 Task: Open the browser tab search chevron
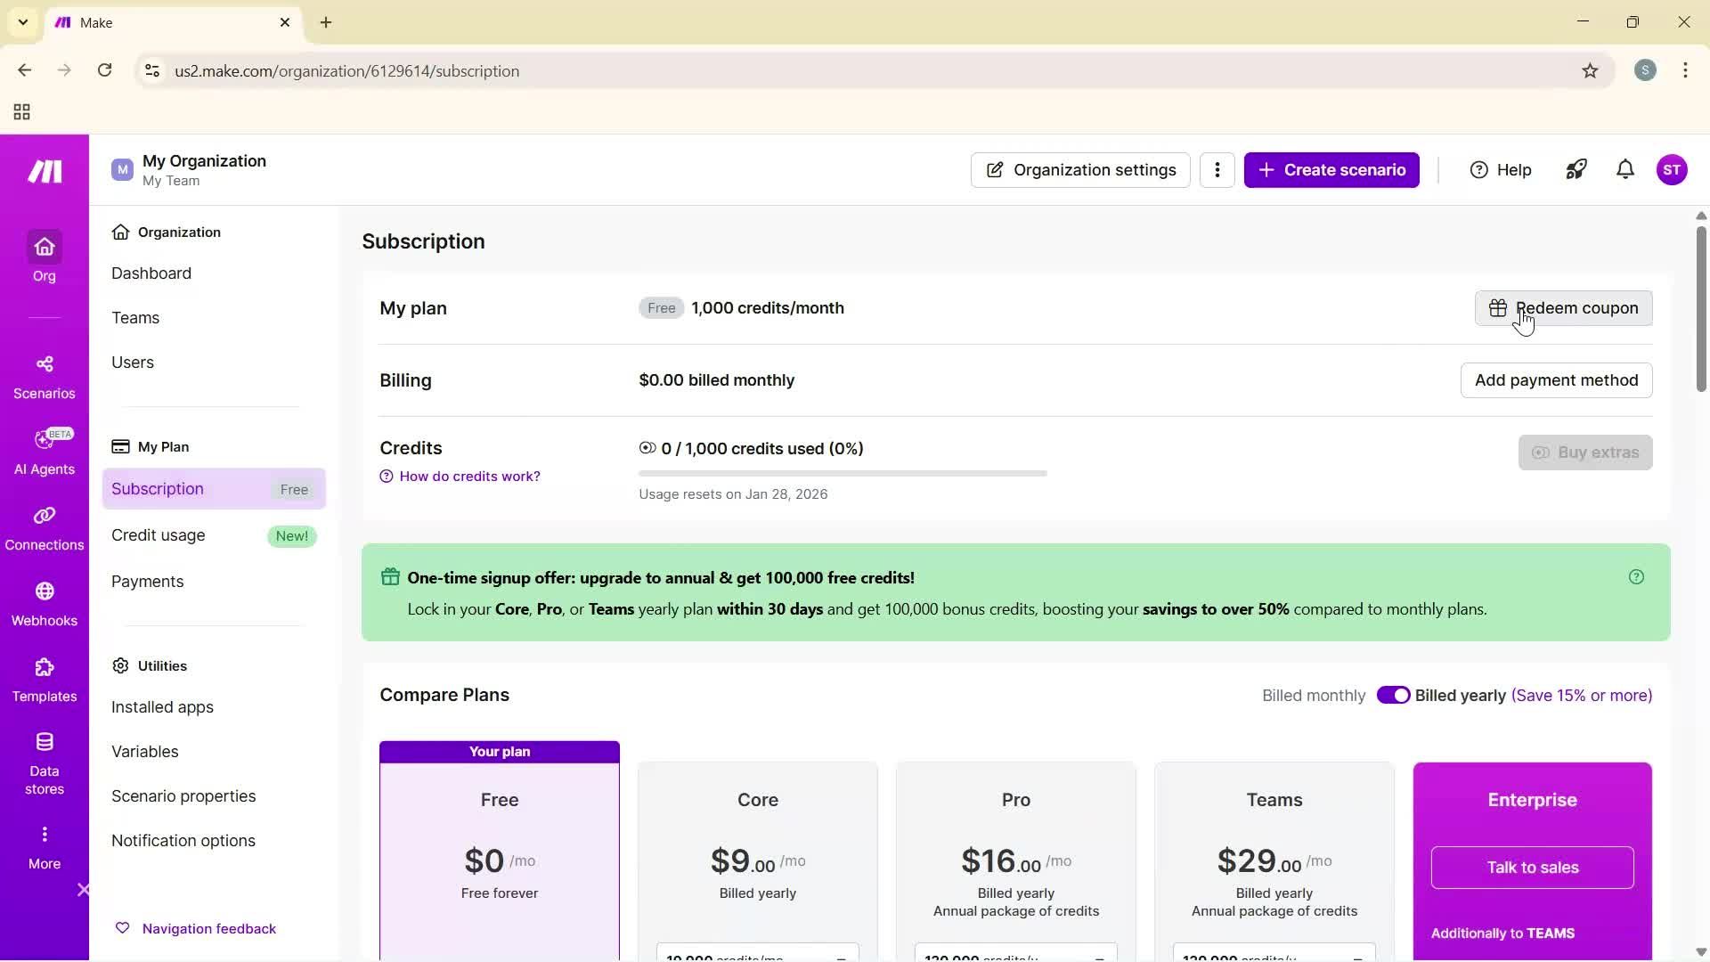(22, 22)
